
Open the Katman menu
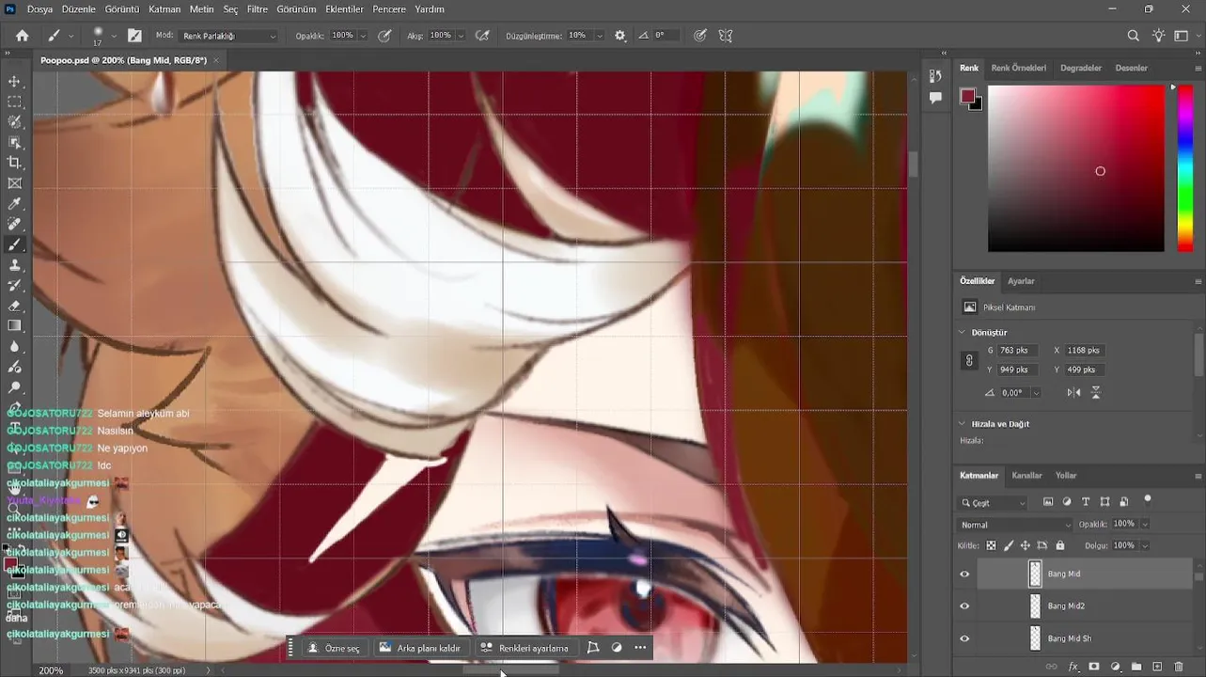tap(164, 8)
